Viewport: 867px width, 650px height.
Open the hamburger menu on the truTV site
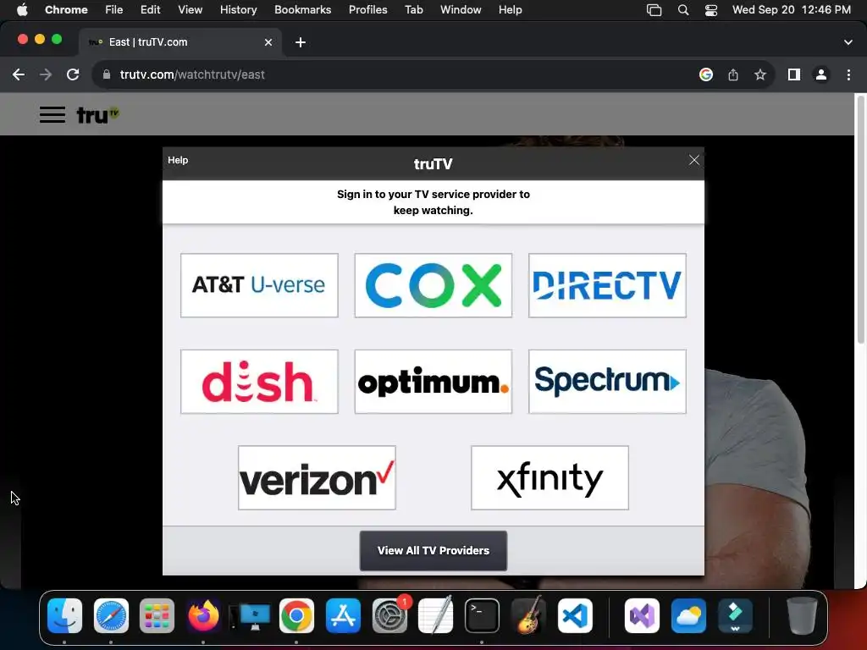(x=52, y=114)
